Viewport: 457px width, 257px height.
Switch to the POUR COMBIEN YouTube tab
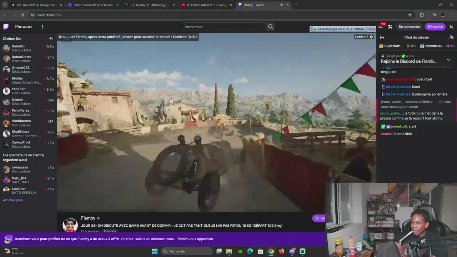click(x=206, y=5)
